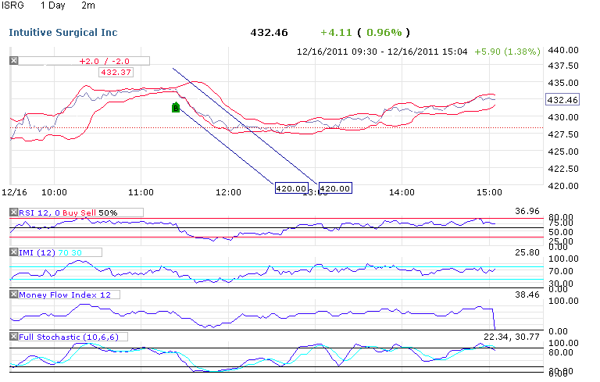Select the 2m interval label

click(x=88, y=5)
